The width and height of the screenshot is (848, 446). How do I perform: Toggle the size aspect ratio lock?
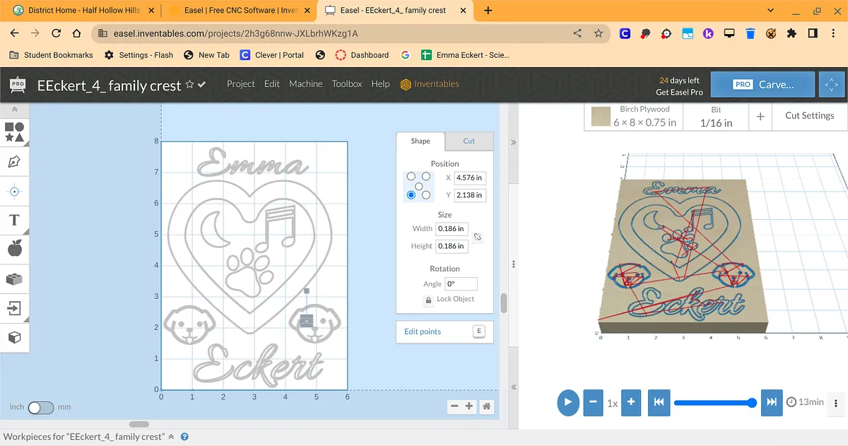(478, 237)
